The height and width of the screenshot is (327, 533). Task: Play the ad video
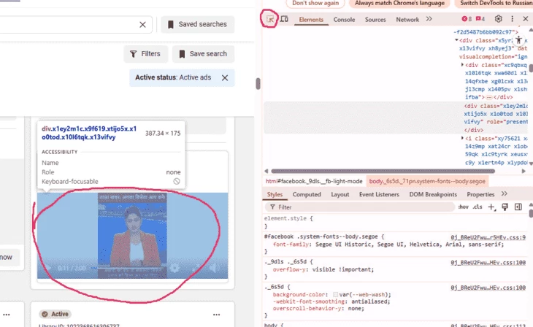tap(47, 268)
